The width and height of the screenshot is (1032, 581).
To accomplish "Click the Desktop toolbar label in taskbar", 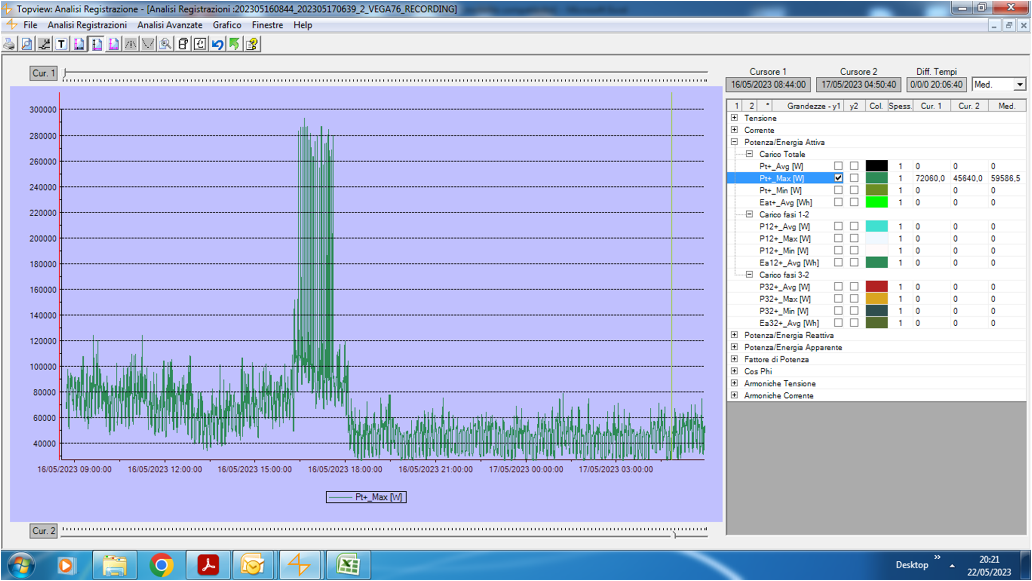I will (912, 565).
